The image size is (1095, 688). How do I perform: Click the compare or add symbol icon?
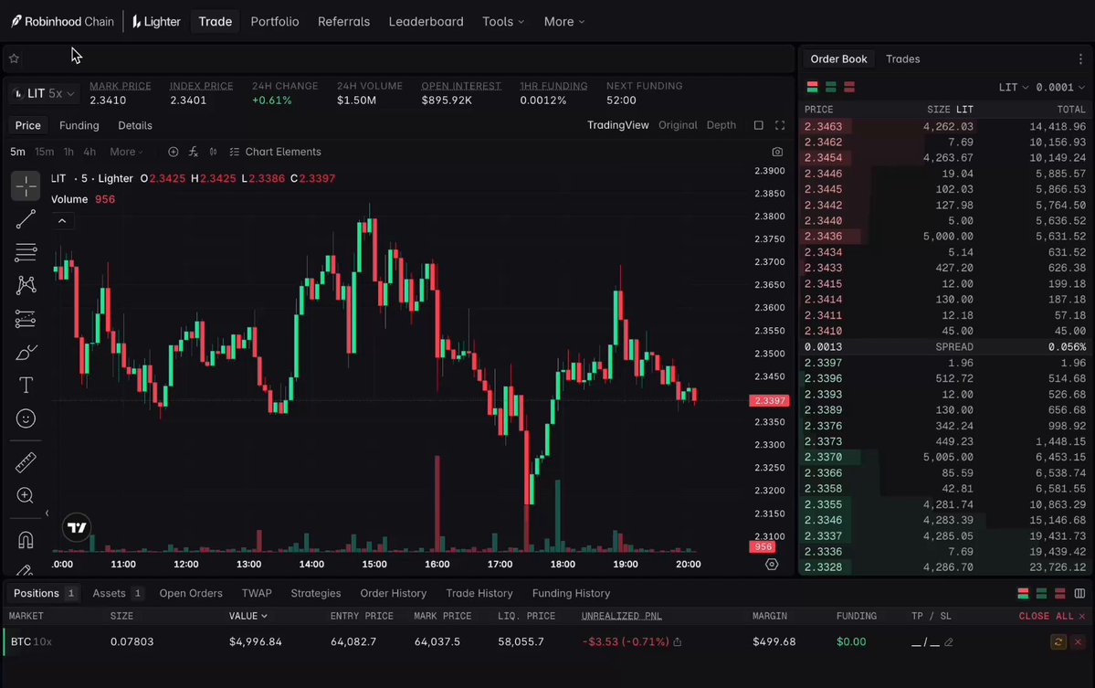pos(174,152)
